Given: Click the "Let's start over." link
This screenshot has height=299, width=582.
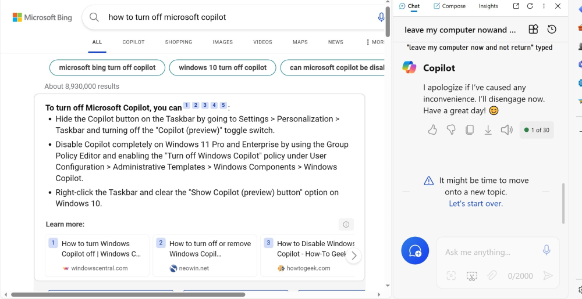Looking at the screenshot, I should coord(475,204).
